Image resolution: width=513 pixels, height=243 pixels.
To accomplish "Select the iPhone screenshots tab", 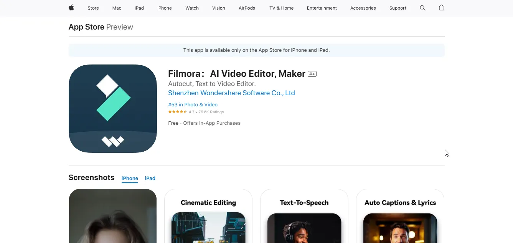I will (x=130, y=178).
